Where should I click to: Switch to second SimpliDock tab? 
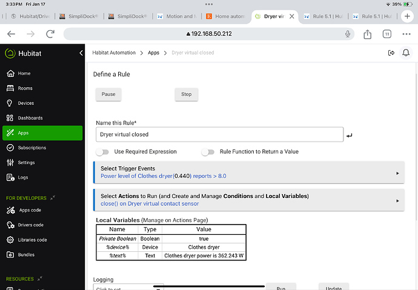128,16
